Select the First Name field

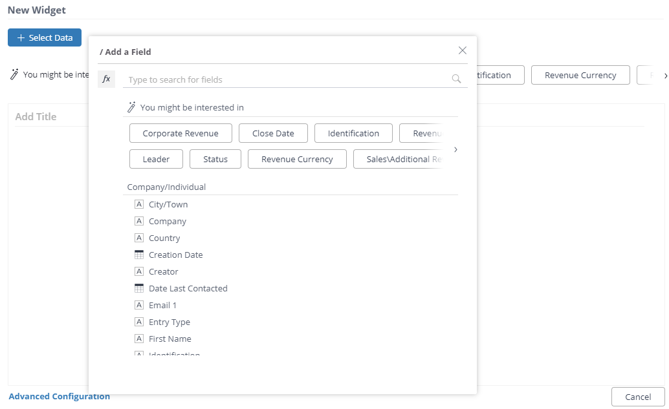pos(170,339)
